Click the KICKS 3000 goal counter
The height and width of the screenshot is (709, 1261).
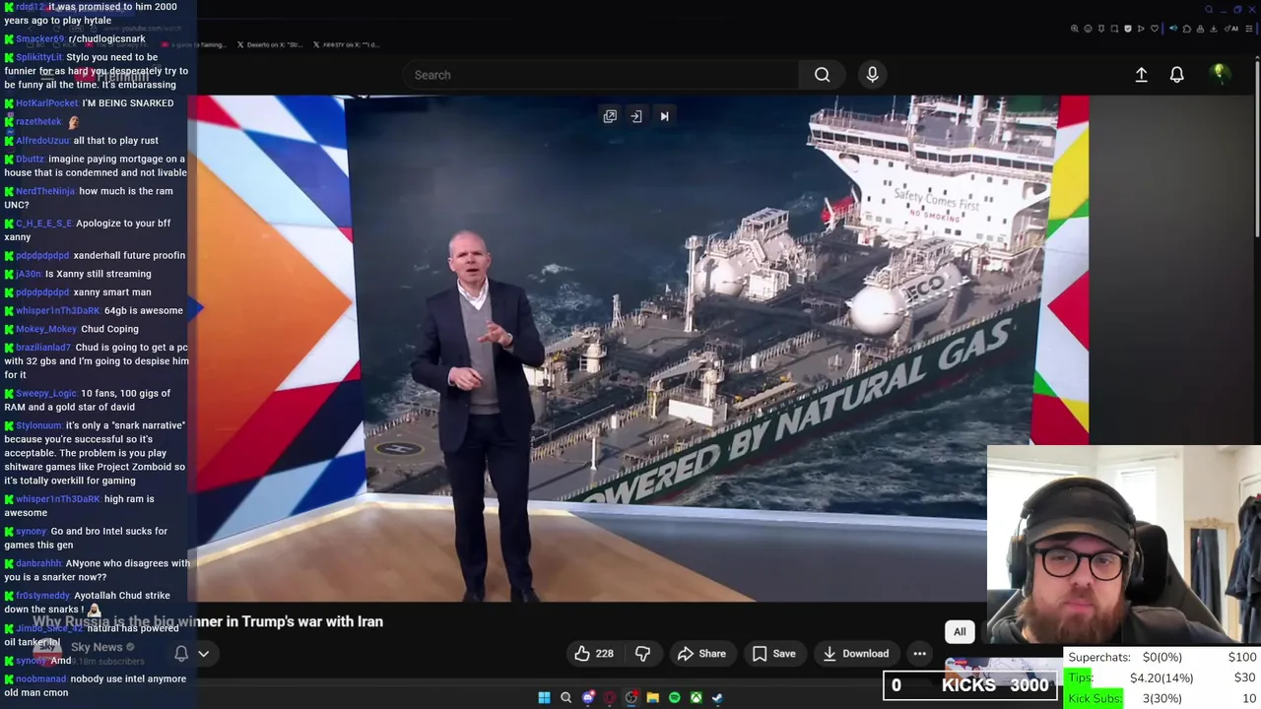(x=970, y=685)
